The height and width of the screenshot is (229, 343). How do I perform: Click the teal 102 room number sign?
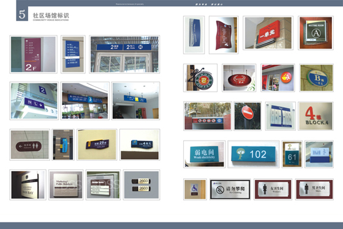(254, 154)
